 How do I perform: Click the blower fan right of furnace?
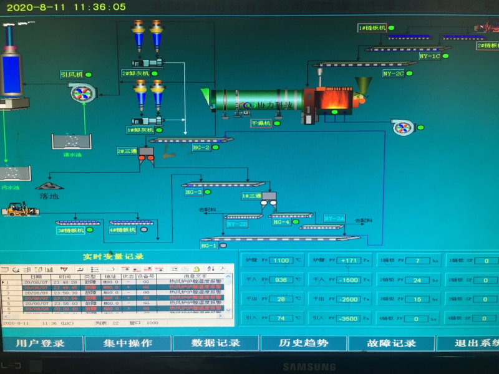click(404, 128)
